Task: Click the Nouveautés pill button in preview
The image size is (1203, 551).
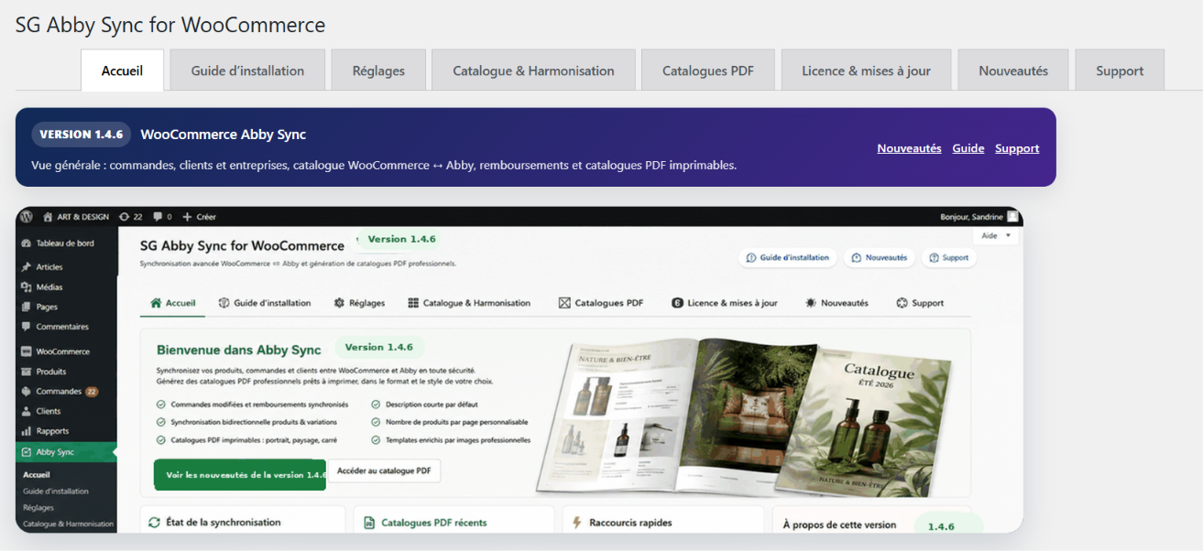Action: click(880, 258)
